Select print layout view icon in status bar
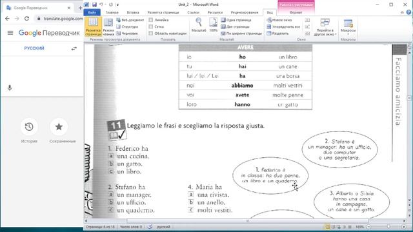The width and height of the screenshot is (413, 232). (328, 227)
